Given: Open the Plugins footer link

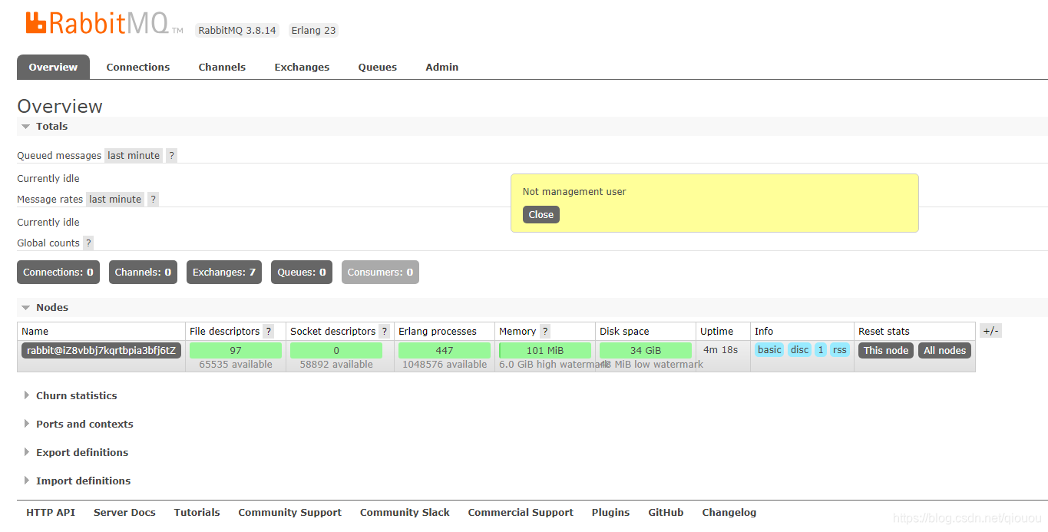Looking at the screenshot, I should click(x=610, y=512).
